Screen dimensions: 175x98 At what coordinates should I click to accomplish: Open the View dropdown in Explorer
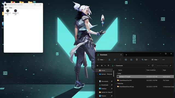pos(155,60)
